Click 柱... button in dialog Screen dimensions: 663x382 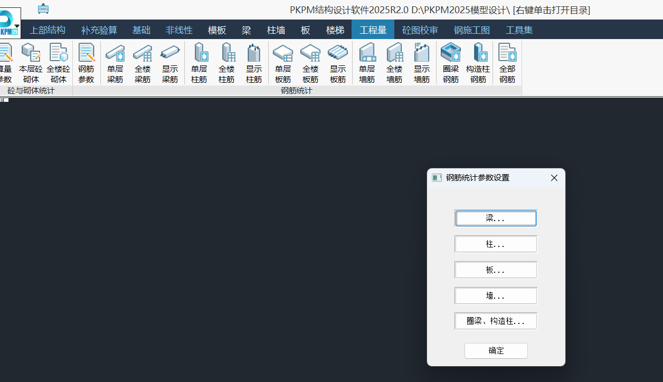coord(496,244)
